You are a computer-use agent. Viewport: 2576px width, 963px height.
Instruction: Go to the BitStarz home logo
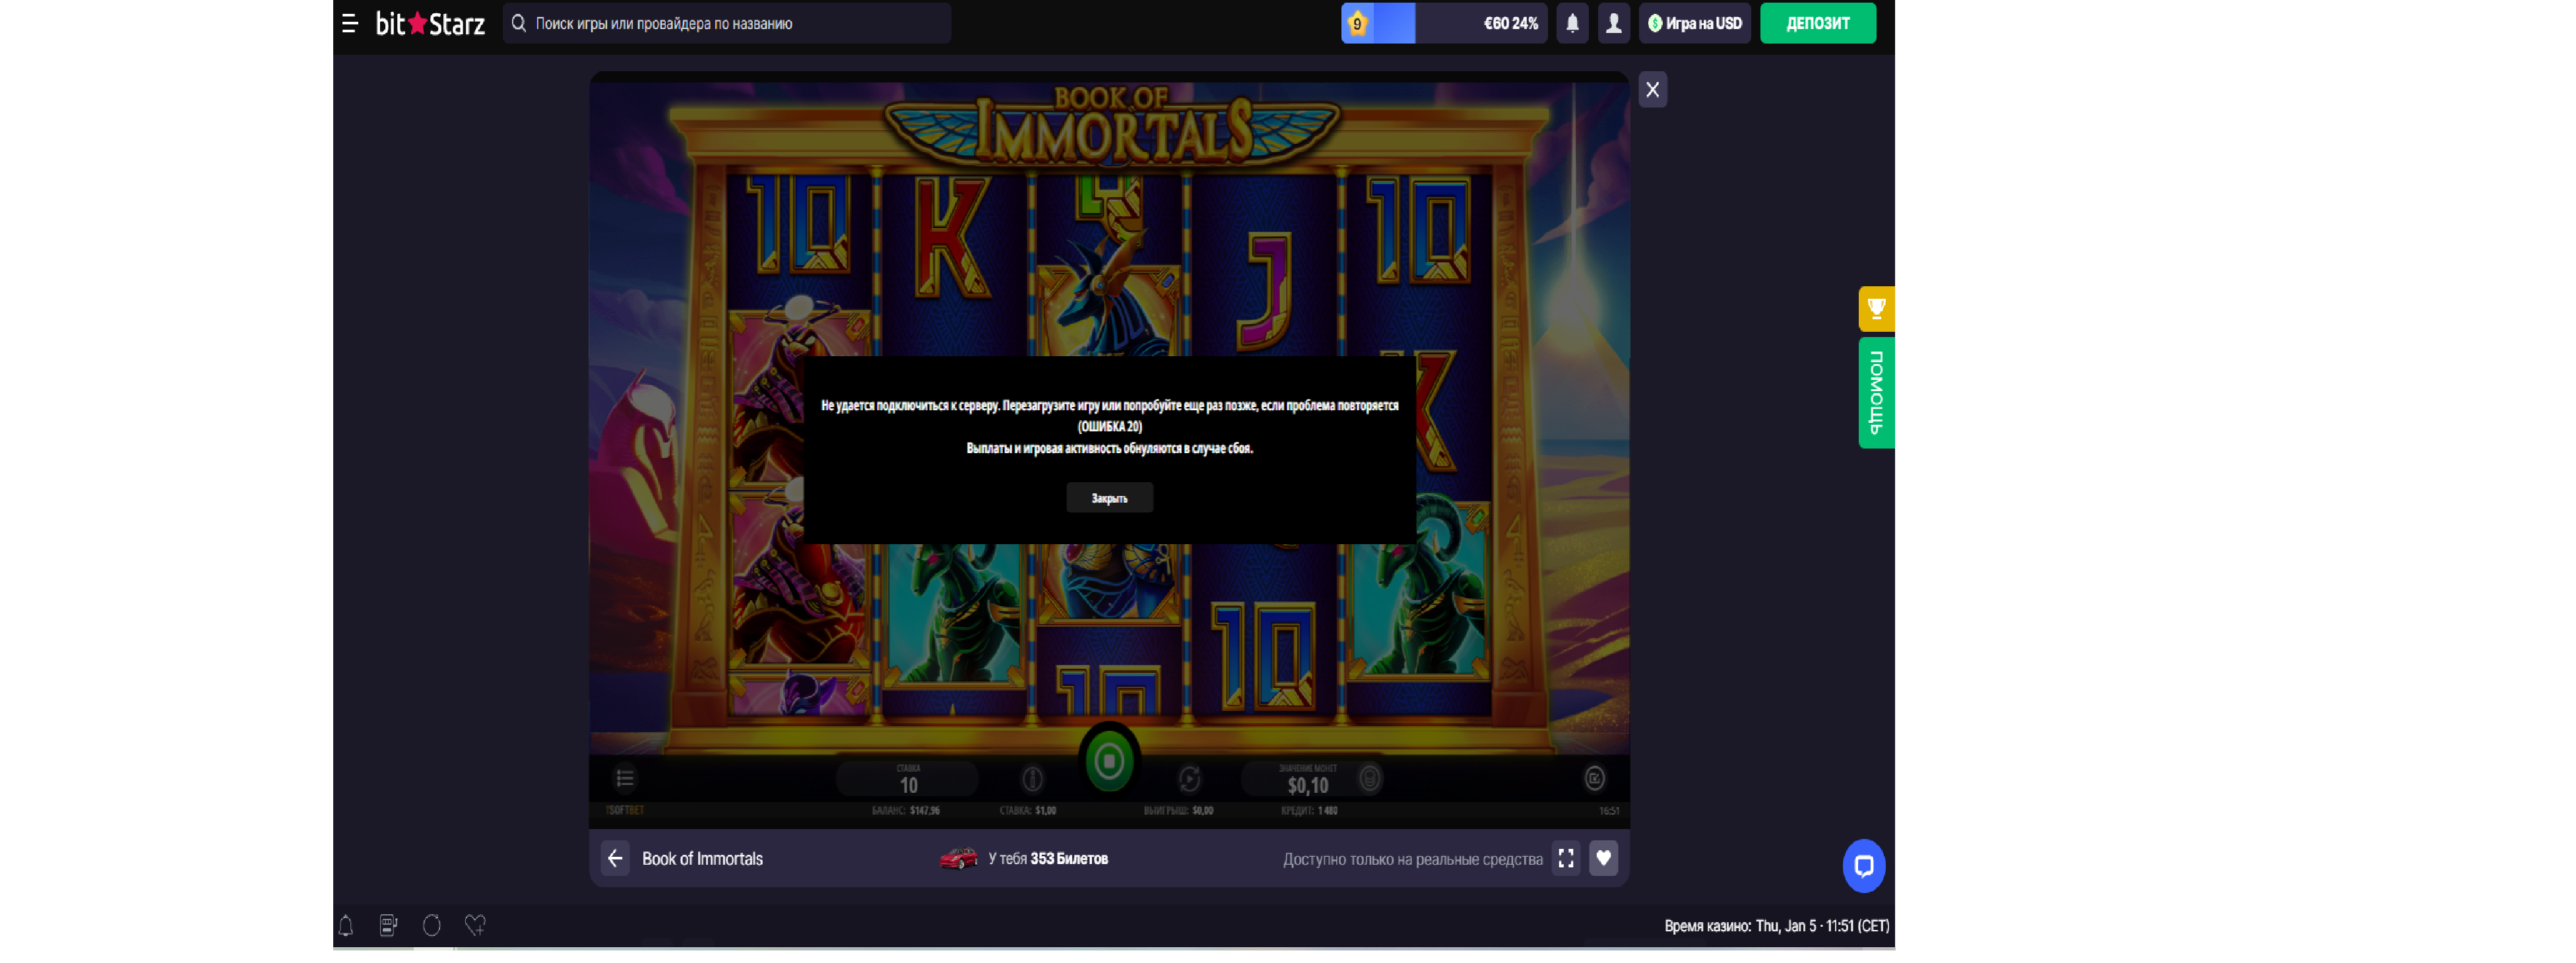pyautogui.click(x=430, y=23)
